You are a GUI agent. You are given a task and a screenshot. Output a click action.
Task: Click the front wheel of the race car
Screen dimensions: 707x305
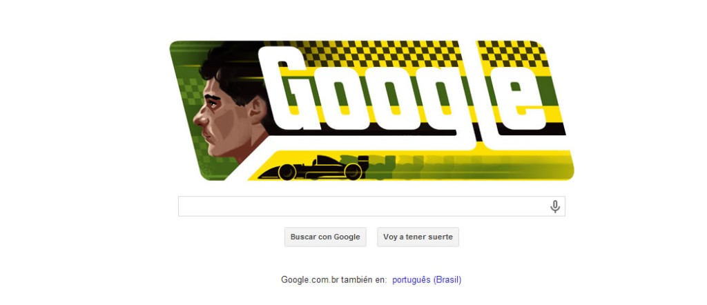point(287,172)
